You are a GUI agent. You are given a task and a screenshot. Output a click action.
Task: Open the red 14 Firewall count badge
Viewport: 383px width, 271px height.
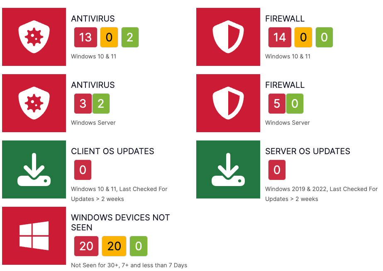pos(279,37)
